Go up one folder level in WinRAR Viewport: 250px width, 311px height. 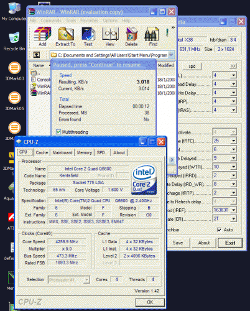[37, 55]
